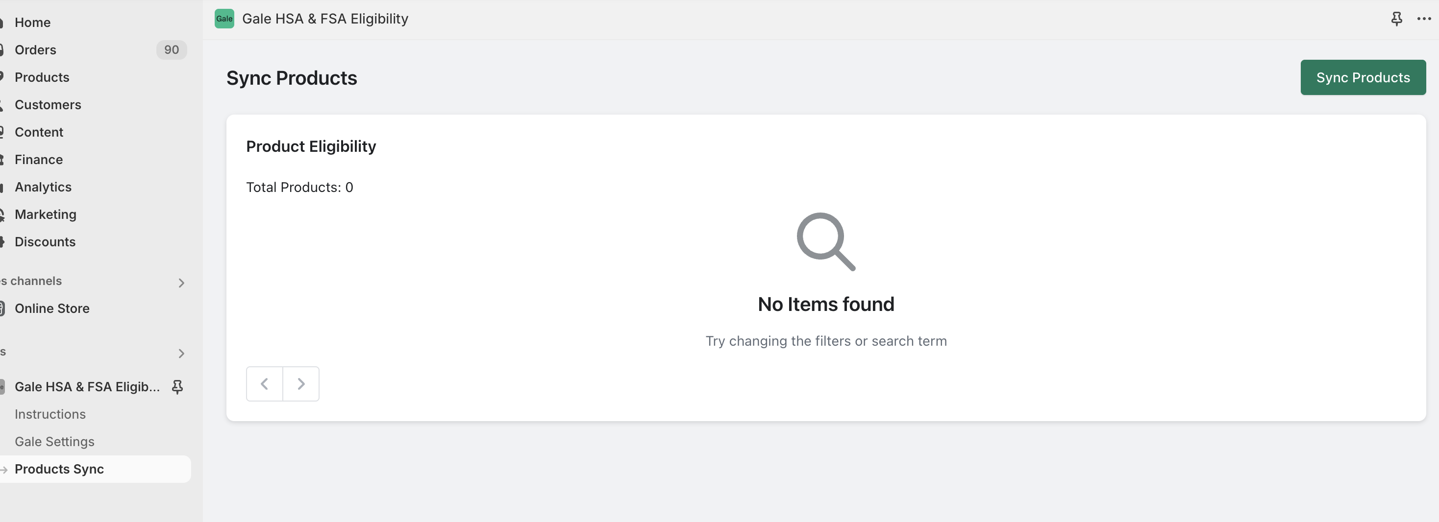Image resolution: width=1439 pixels, height=522 pixels.
Task: Click the Gale app logo icon in header
Action: (224, 19)
